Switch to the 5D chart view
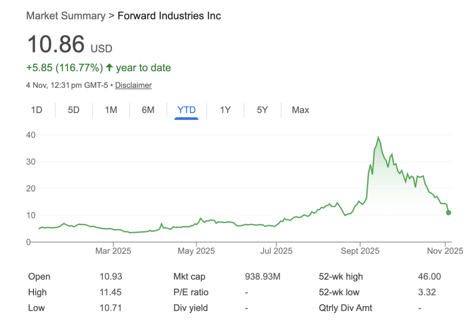476x326 pixels. (x=73, y=110)
